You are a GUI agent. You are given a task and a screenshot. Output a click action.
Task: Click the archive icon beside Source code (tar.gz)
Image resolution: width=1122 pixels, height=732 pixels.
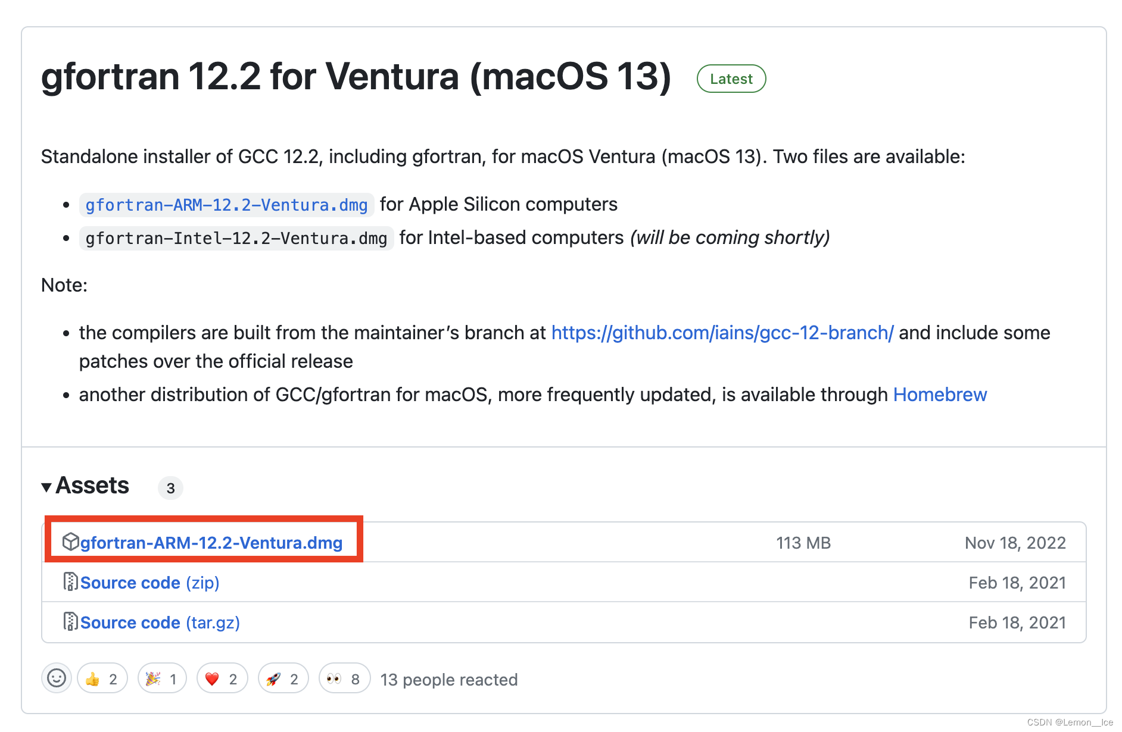click(x=71, y=622)
